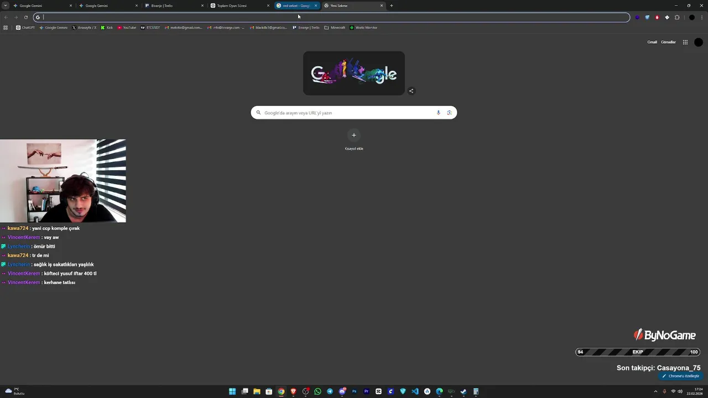Open File Explorer from the taskbar

257,391
